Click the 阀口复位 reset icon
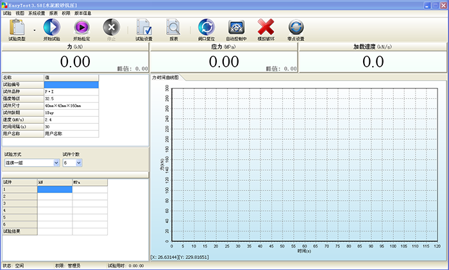 207,27
